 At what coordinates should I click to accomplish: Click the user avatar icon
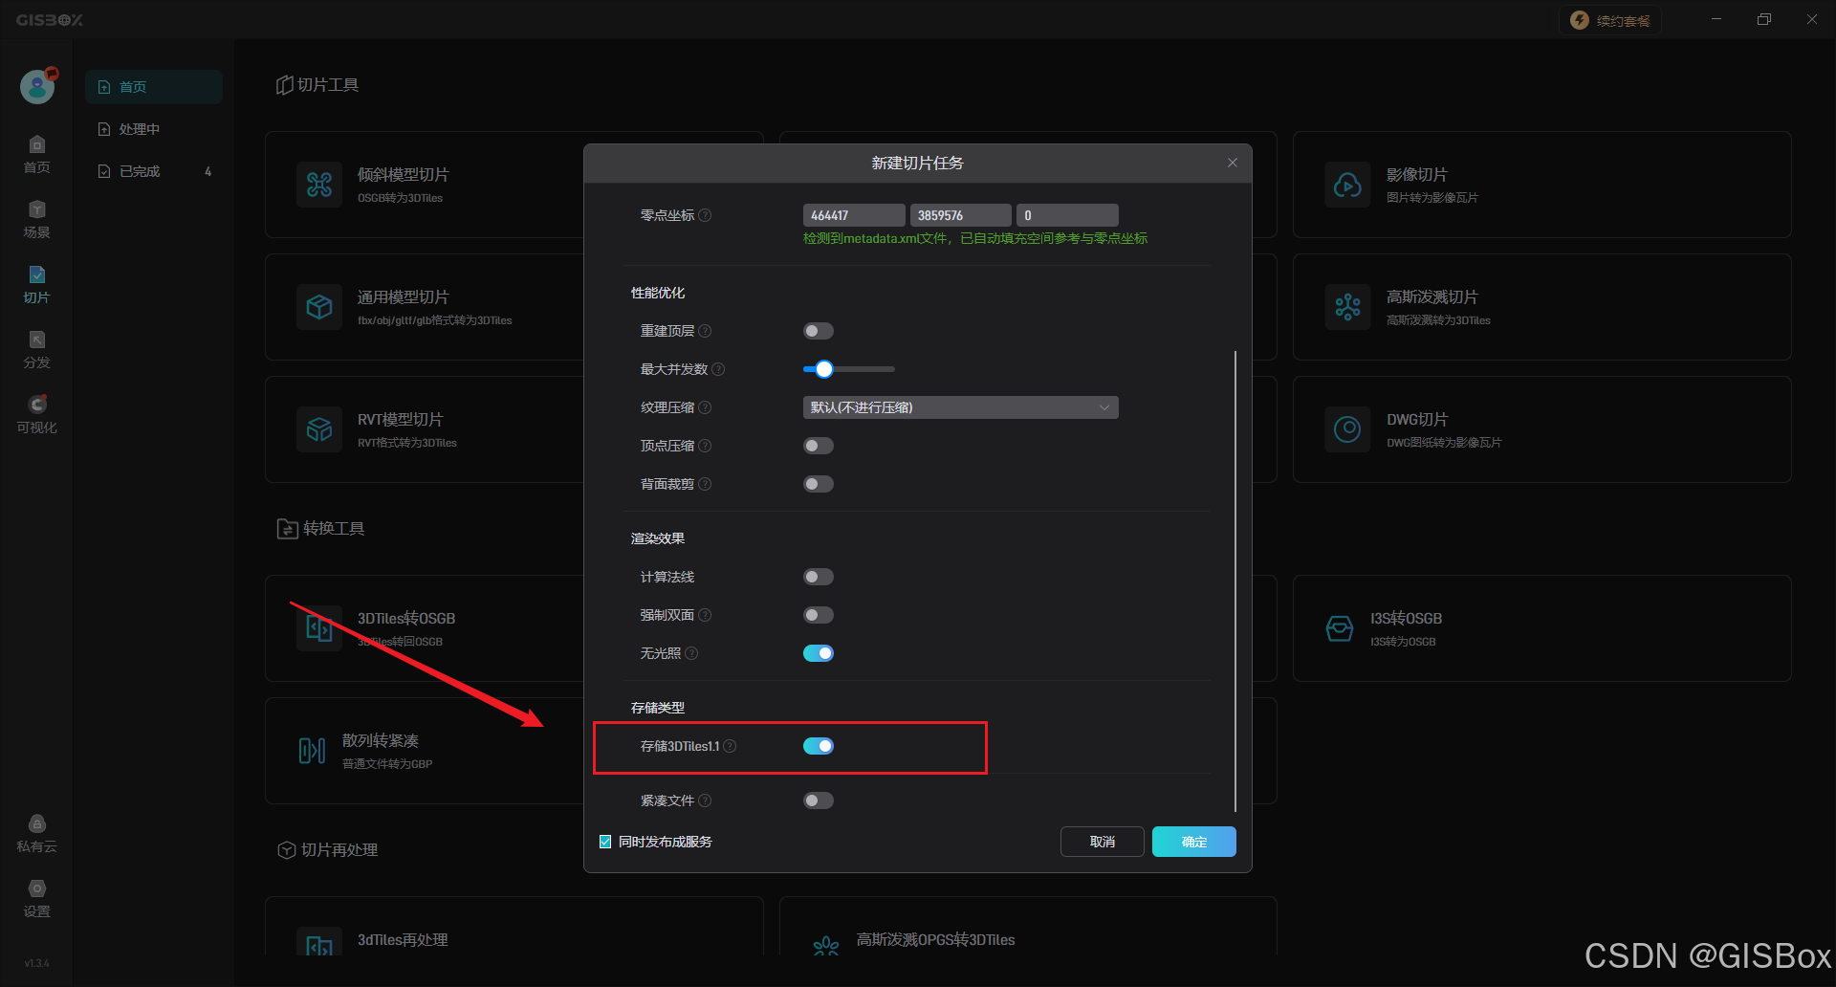[38, 86]
